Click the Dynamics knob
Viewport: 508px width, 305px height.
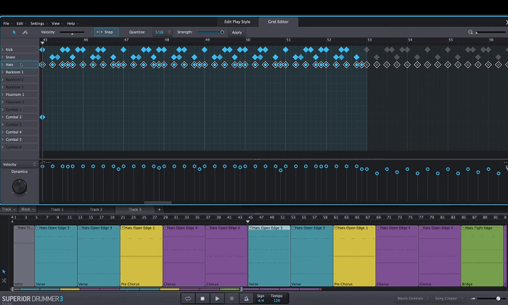(x=20, y=187)
